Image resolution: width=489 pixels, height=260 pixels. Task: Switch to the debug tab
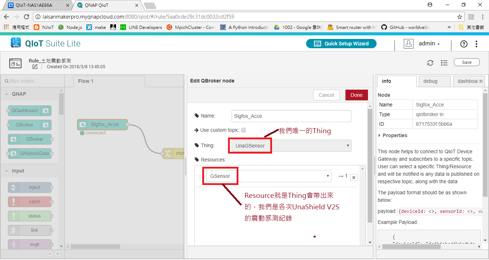(x=435, y=81)
